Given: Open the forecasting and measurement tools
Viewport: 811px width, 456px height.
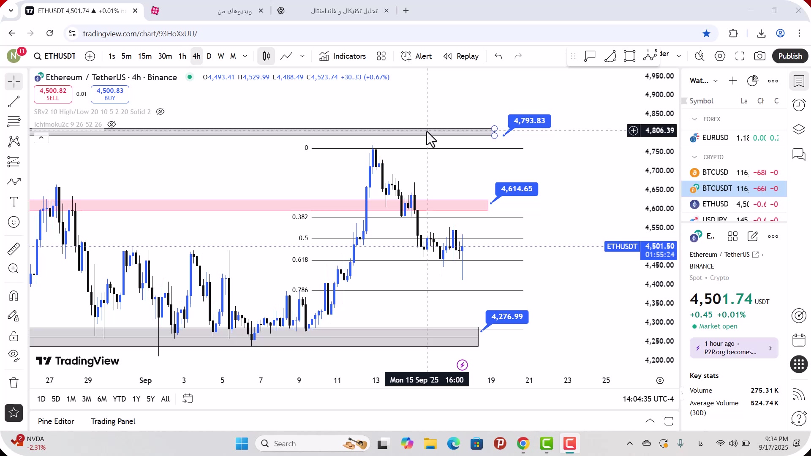Looking at the screenshot, I should pyautogui.click(x=14, y=162).
